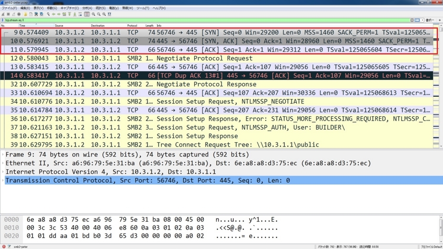This screenshot has width=443, height=249.
Task: Expand the Ethernet II detail row
Action: pyautogui.click(x=3, y=163)
